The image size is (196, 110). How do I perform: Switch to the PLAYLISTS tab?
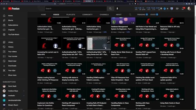71,15
